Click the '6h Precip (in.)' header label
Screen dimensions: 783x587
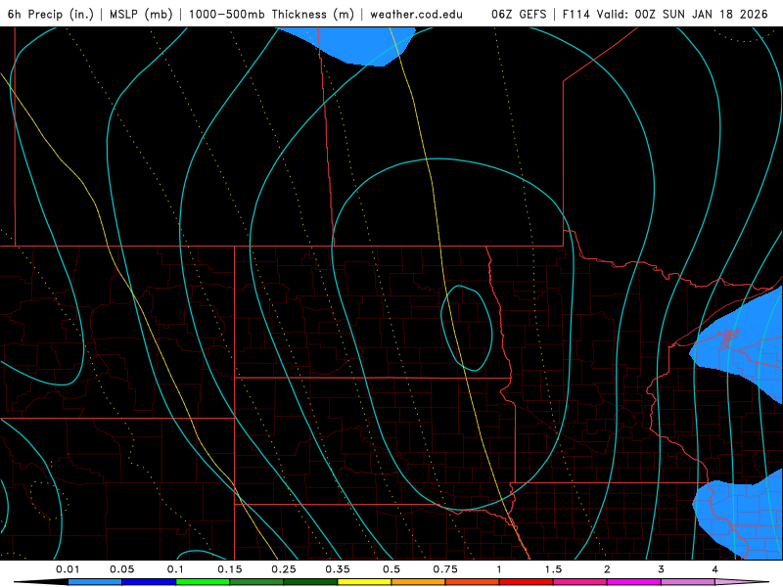click(51, 14)
